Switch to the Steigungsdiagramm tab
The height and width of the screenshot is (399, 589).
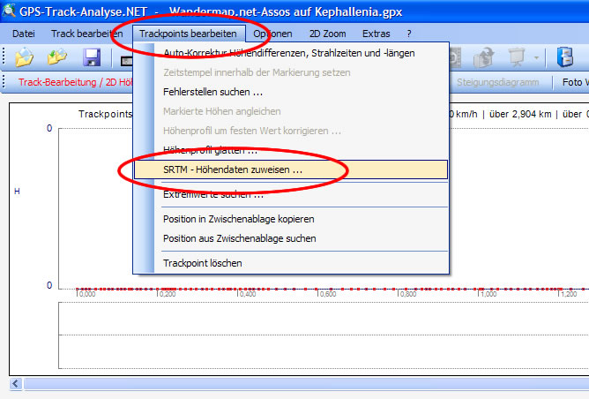pos(498,83)
